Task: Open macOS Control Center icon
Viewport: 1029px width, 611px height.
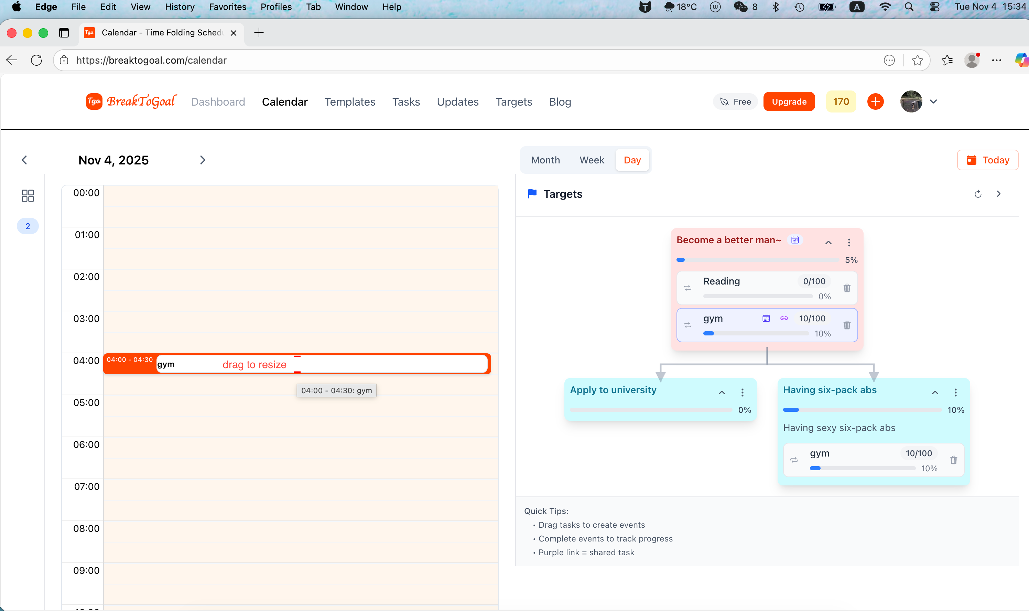Action: [934, 7]
